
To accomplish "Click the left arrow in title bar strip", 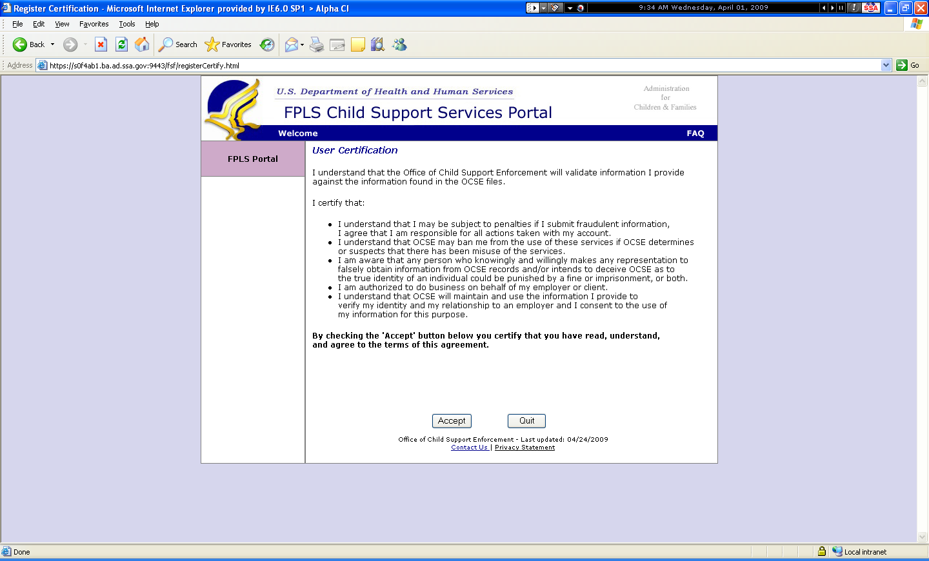I will pyautogui.click(x=824, y=8).
